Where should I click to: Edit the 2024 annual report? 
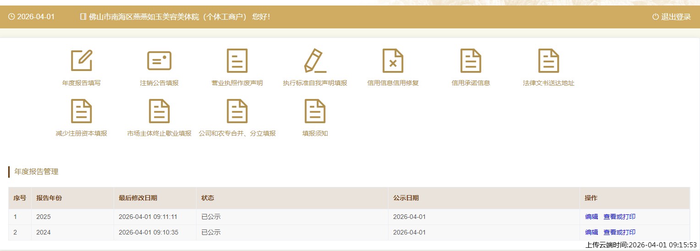(591, 233)
